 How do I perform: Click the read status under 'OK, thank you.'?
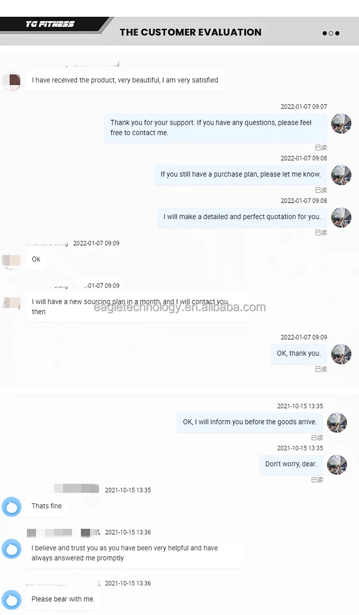coord(321,369)
